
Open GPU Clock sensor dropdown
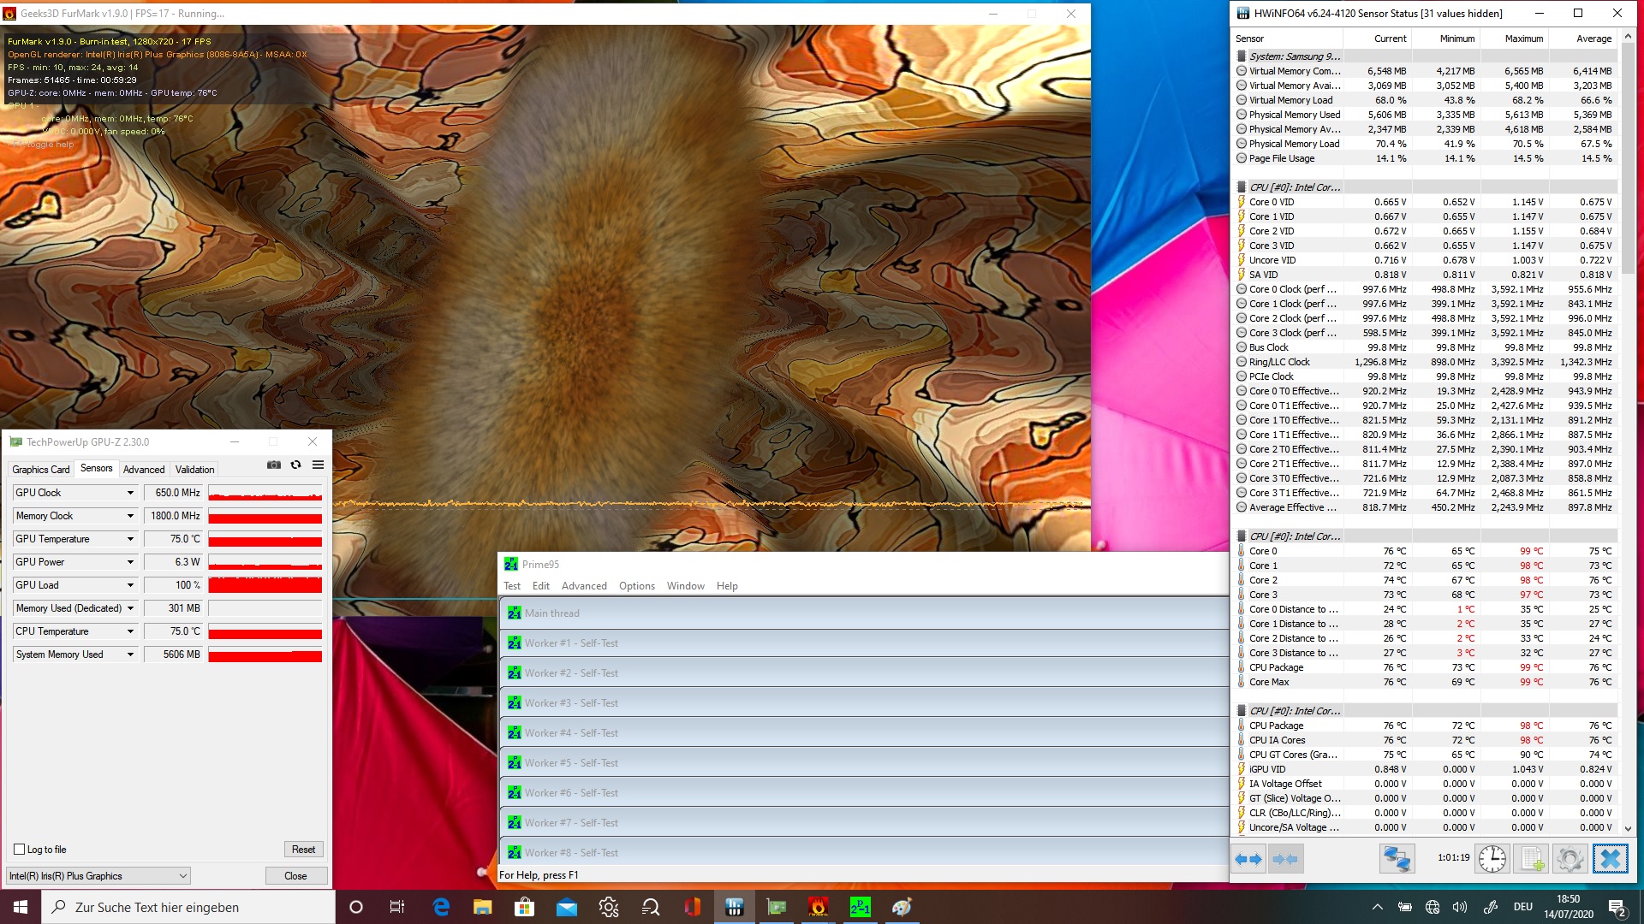pyautogui.click(x=130, y=493)
